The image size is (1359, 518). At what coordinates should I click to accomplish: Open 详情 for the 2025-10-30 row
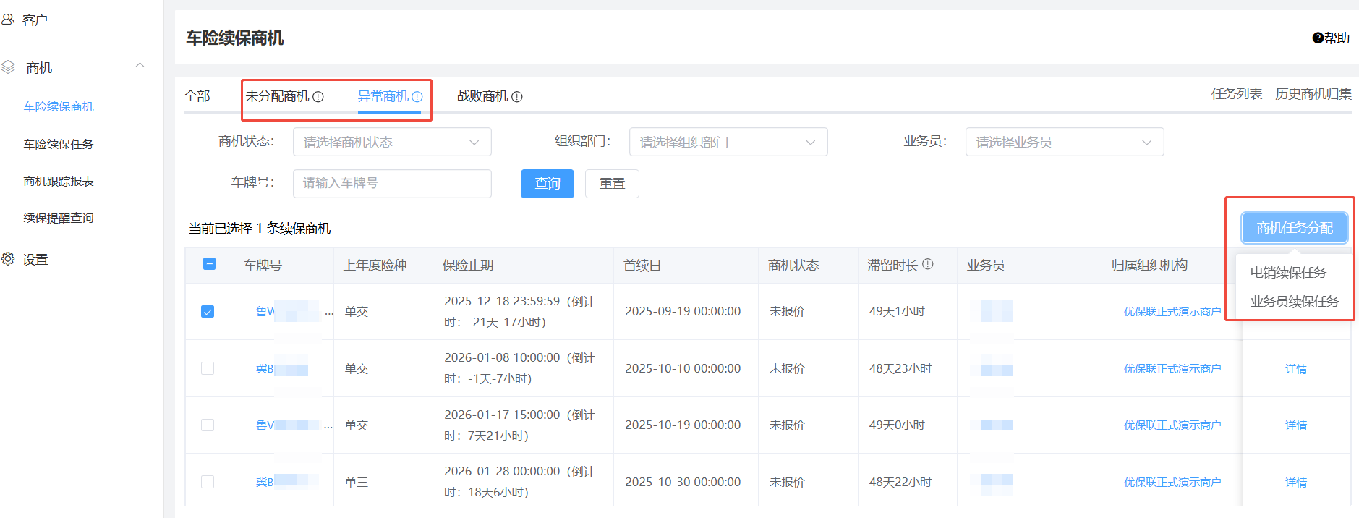(1296, 483)
